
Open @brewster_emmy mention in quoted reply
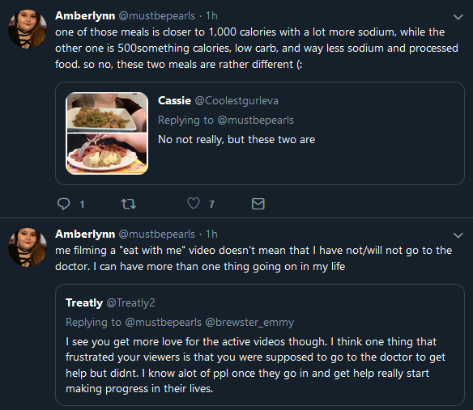pos(249,323)
